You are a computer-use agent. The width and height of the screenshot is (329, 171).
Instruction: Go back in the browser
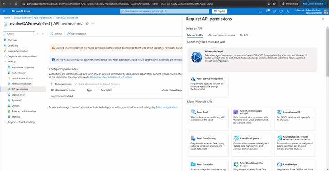[x=4, y=4]
